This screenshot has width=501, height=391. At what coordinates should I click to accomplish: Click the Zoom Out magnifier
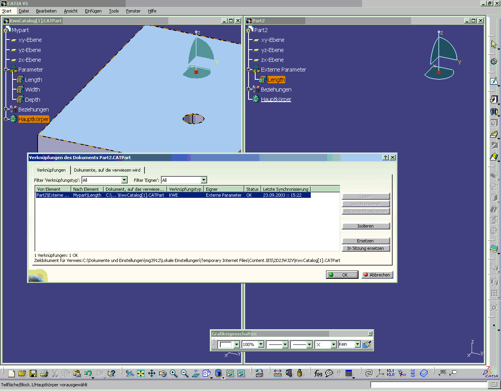click(x=185, y=373)
